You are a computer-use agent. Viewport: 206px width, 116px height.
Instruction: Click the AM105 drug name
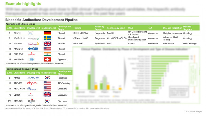point(17,78)
